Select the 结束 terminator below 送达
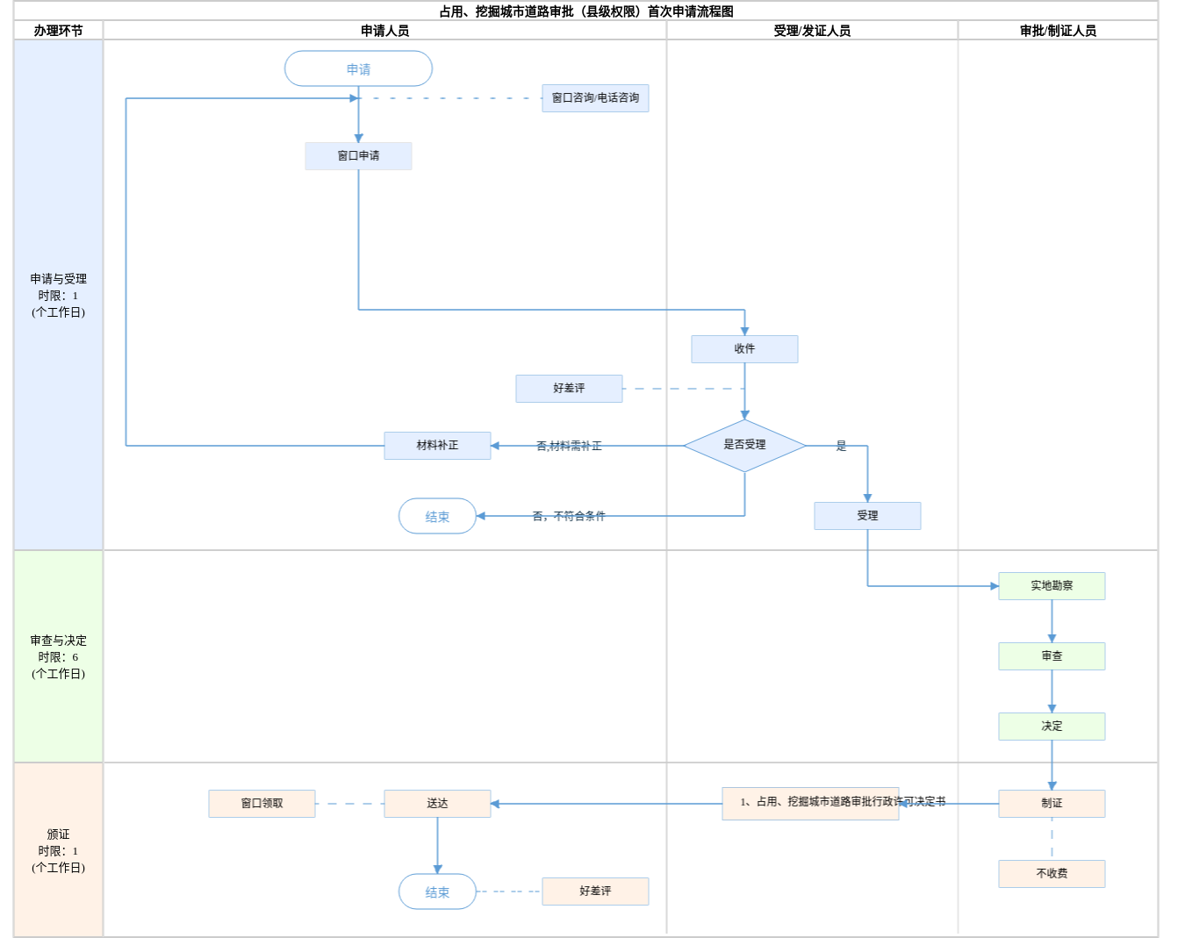The width and height of the screenshot is (1185, 938). point(437,891)
